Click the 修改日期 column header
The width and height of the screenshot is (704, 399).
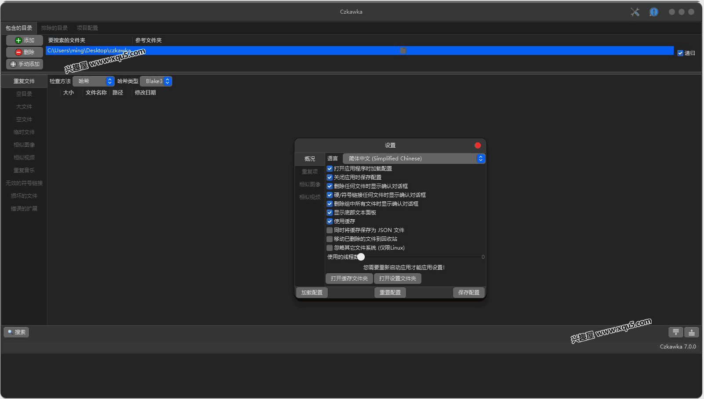click(145, 93)
